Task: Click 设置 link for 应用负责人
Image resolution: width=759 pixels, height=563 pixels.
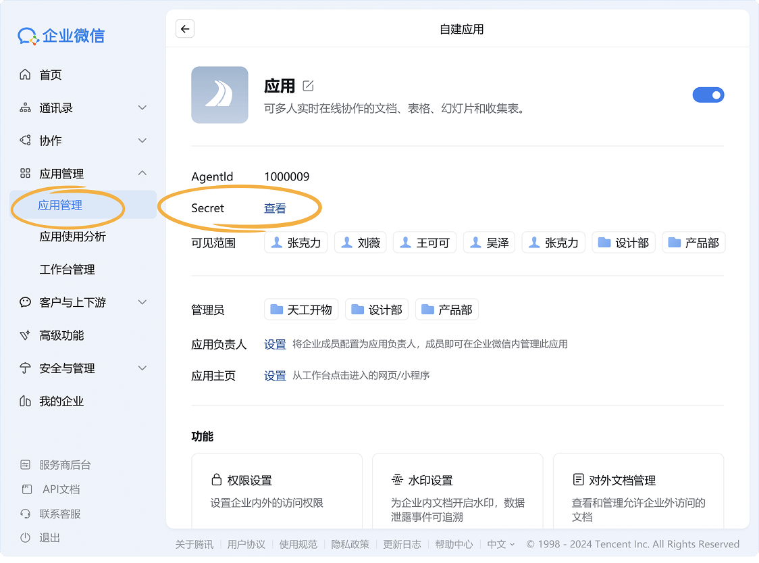Action: (275, 344)
